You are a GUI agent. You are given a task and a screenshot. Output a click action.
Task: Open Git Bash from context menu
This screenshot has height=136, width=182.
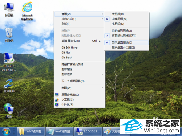point(79,57)
